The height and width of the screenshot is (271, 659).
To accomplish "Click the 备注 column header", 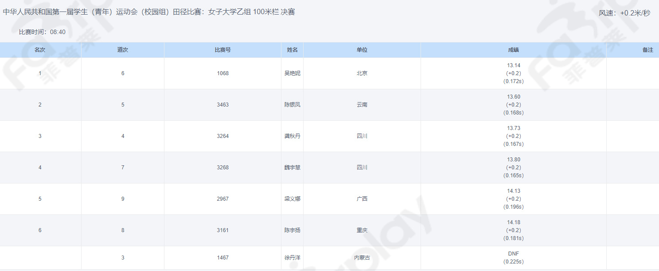I will [x=647, y=50].
